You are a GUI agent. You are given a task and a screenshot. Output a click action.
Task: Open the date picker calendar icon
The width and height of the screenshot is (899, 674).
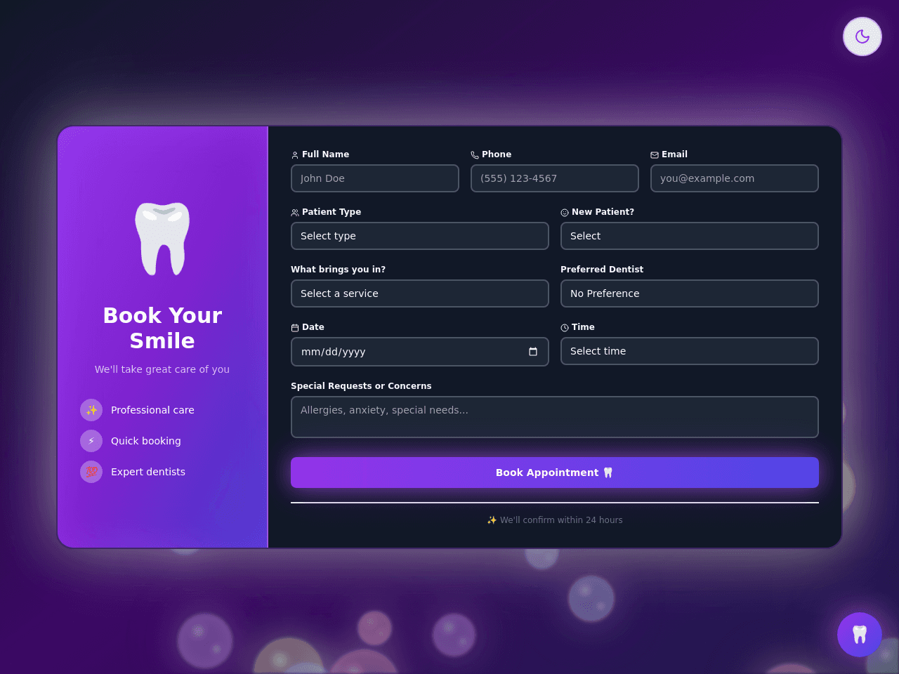click(533, 352)
